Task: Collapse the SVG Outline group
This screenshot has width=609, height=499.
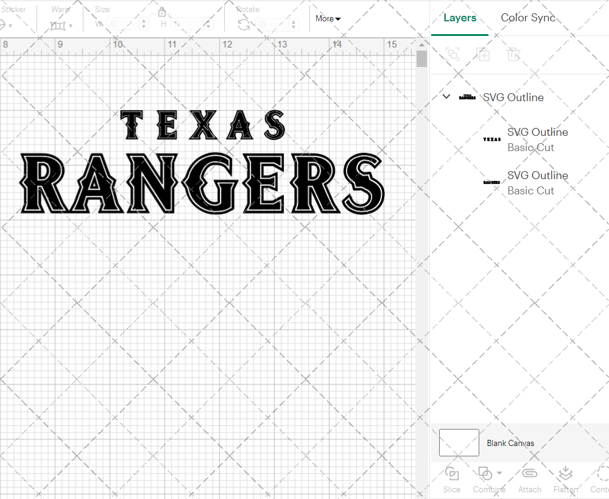Action: [x=446, y=96]
